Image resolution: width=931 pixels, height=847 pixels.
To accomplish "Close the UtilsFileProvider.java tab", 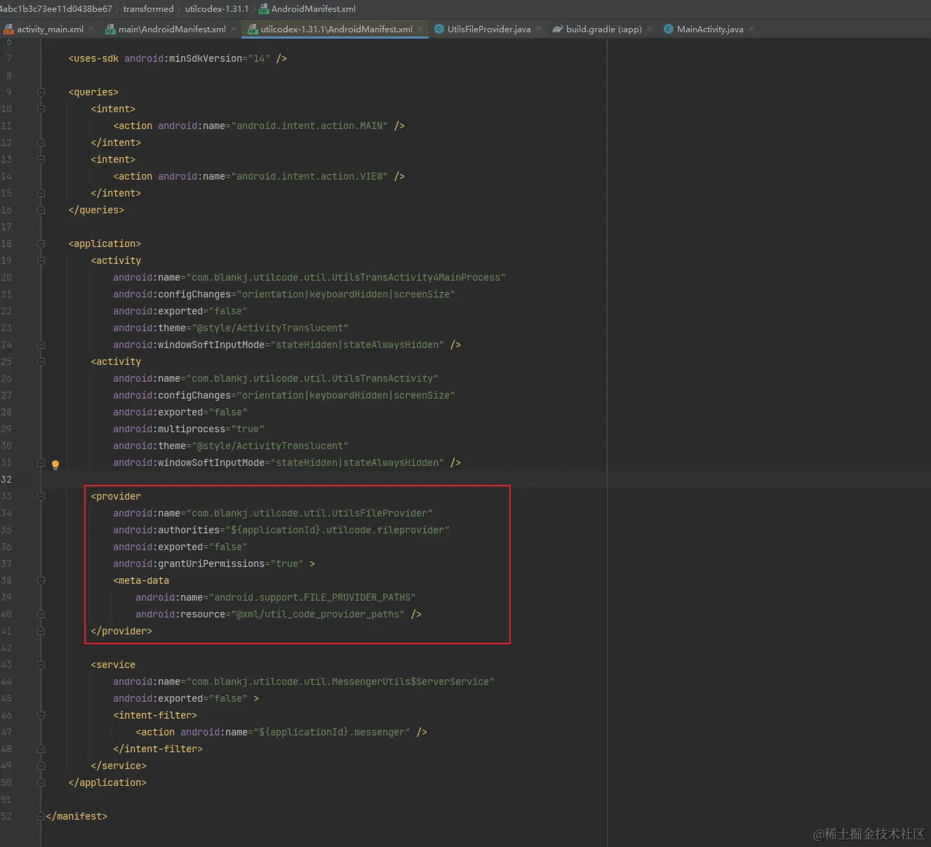I will click(539, 29).
